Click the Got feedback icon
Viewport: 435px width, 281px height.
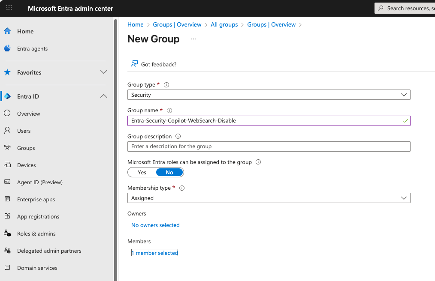click(134, 64)
